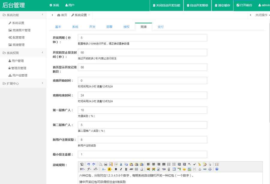Image resolution: width=270 pixels, height=184 pixels.
Task: Click the cut (scissors) icon in the editor
Action: (x=121, y=164)
